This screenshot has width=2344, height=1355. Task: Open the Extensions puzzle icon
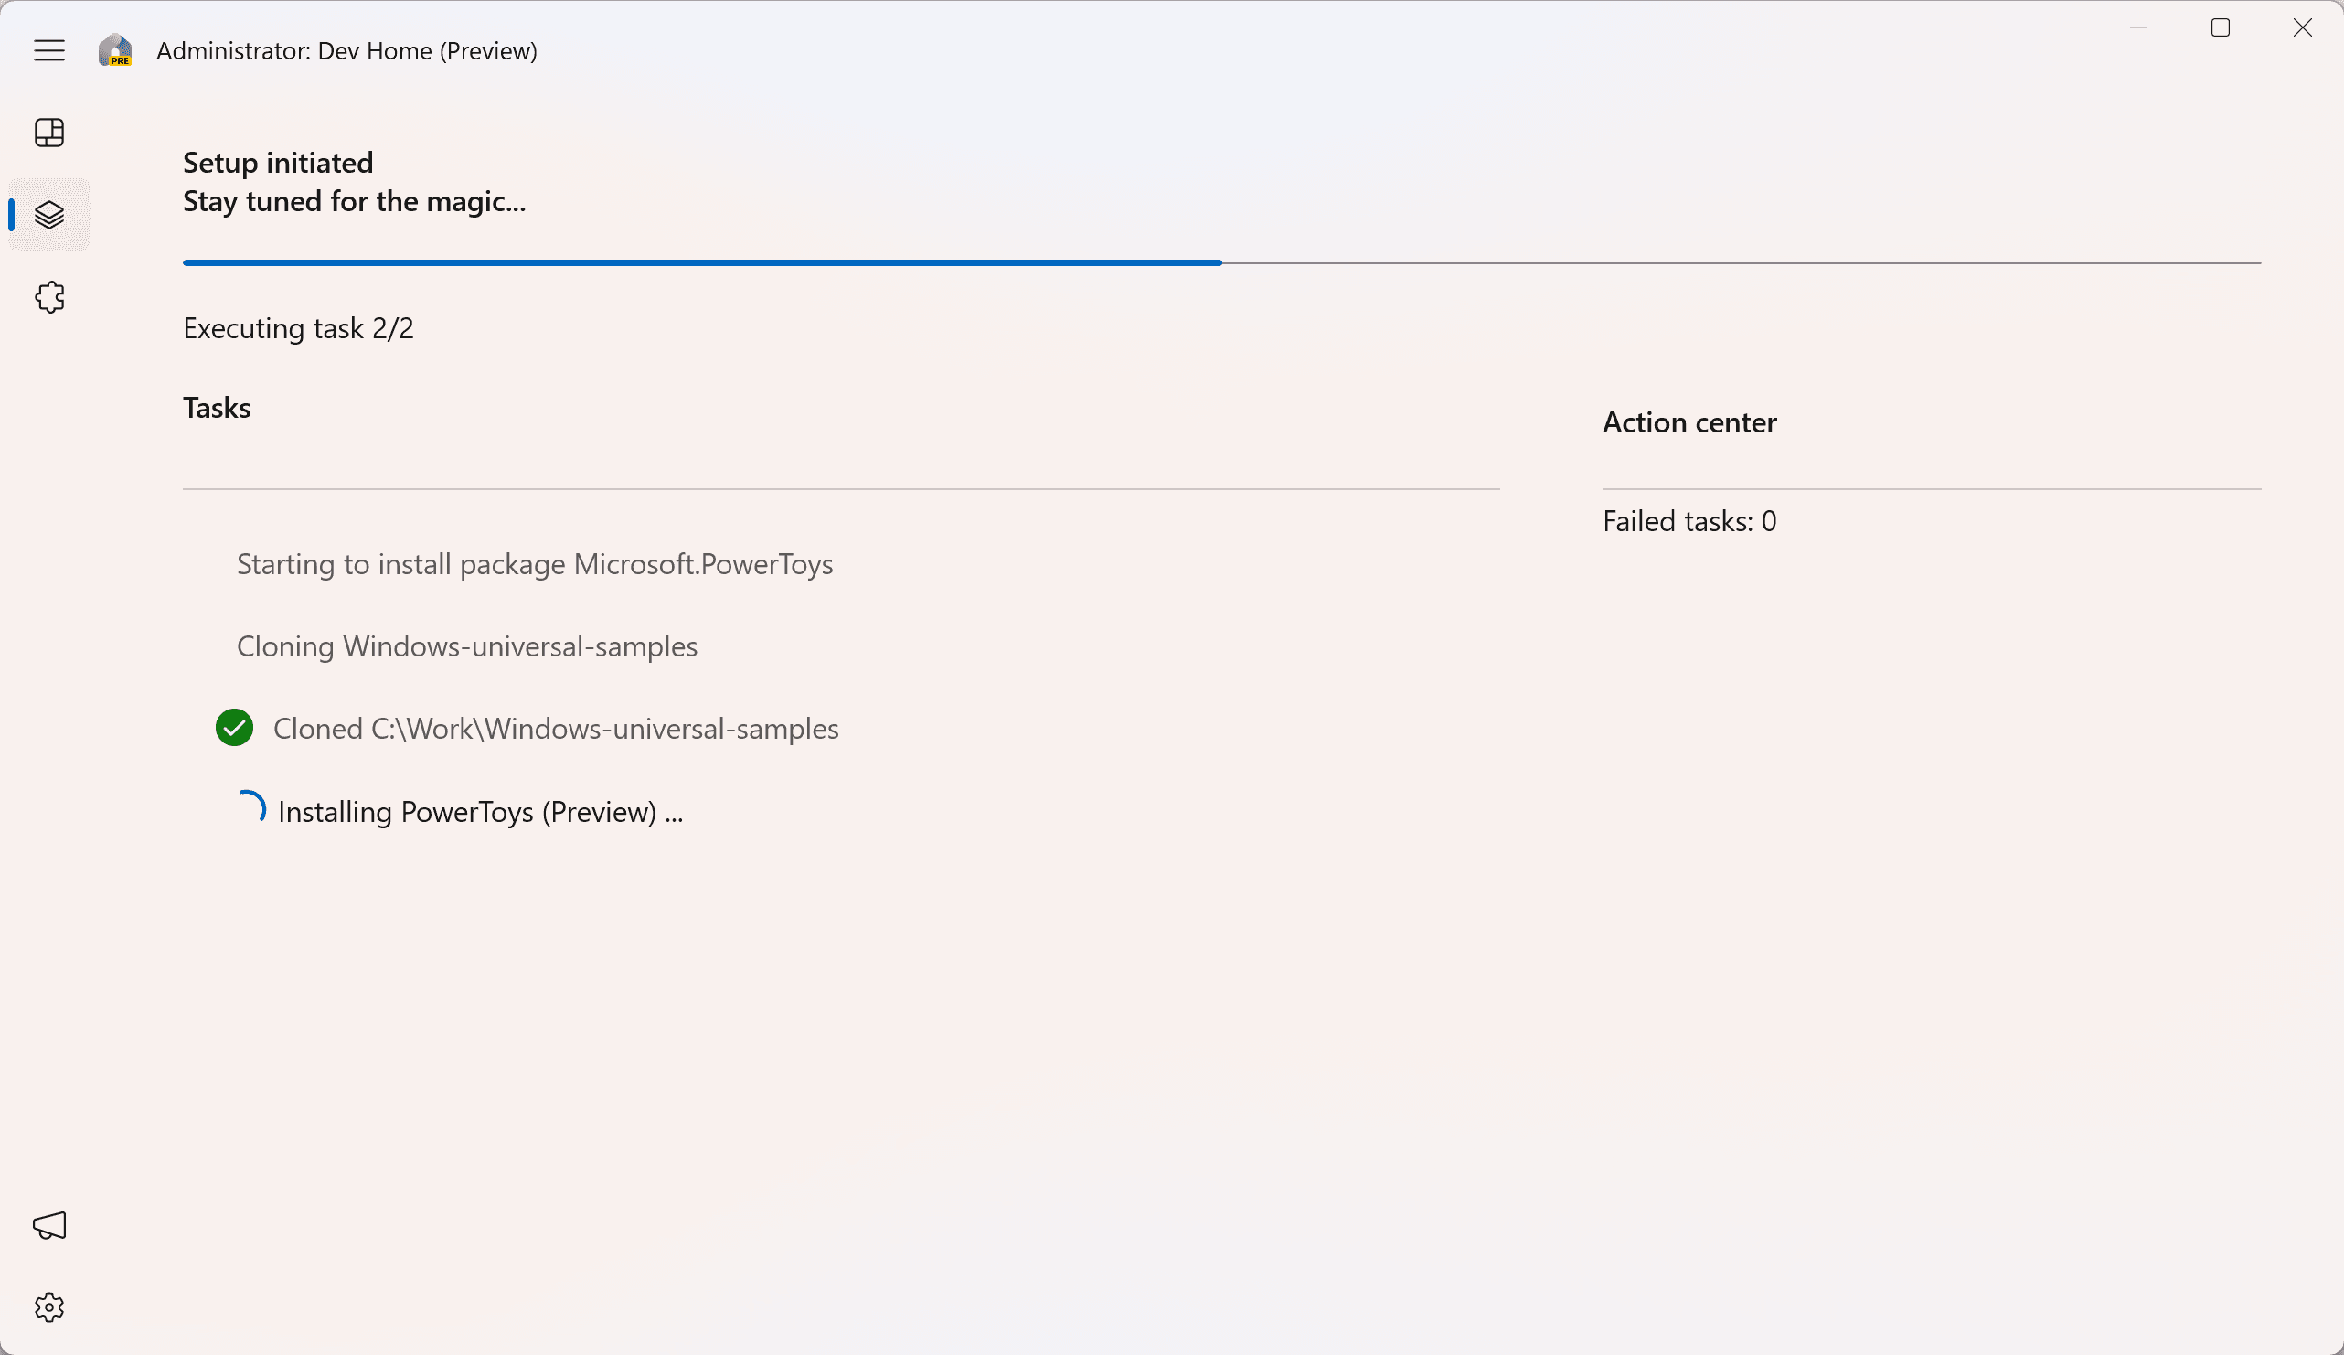[x=49, y=297]
